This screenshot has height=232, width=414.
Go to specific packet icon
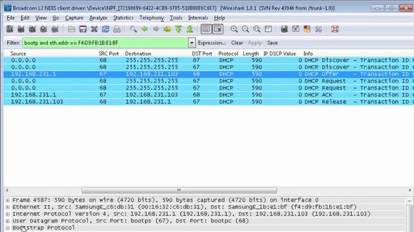pyautogui.click(x=167, y=29)
